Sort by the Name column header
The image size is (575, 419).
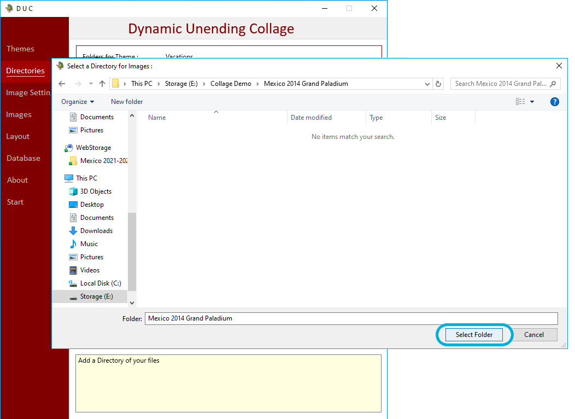point(157,118)
